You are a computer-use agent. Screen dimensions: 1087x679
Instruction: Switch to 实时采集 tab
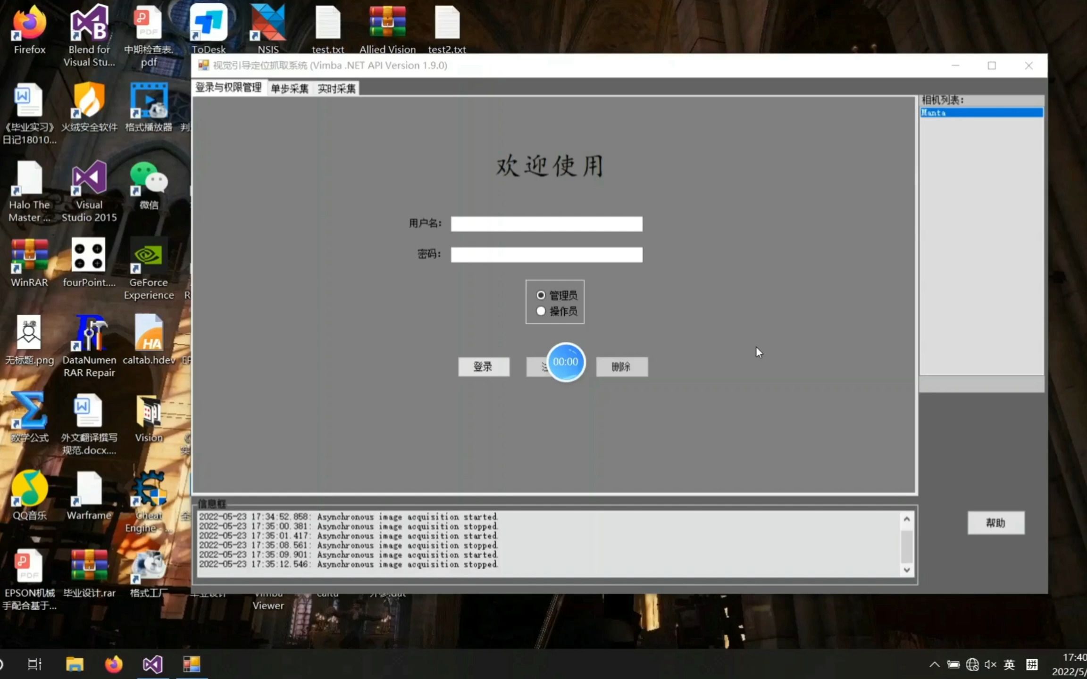pyautogui.click(x=336, y=88)
